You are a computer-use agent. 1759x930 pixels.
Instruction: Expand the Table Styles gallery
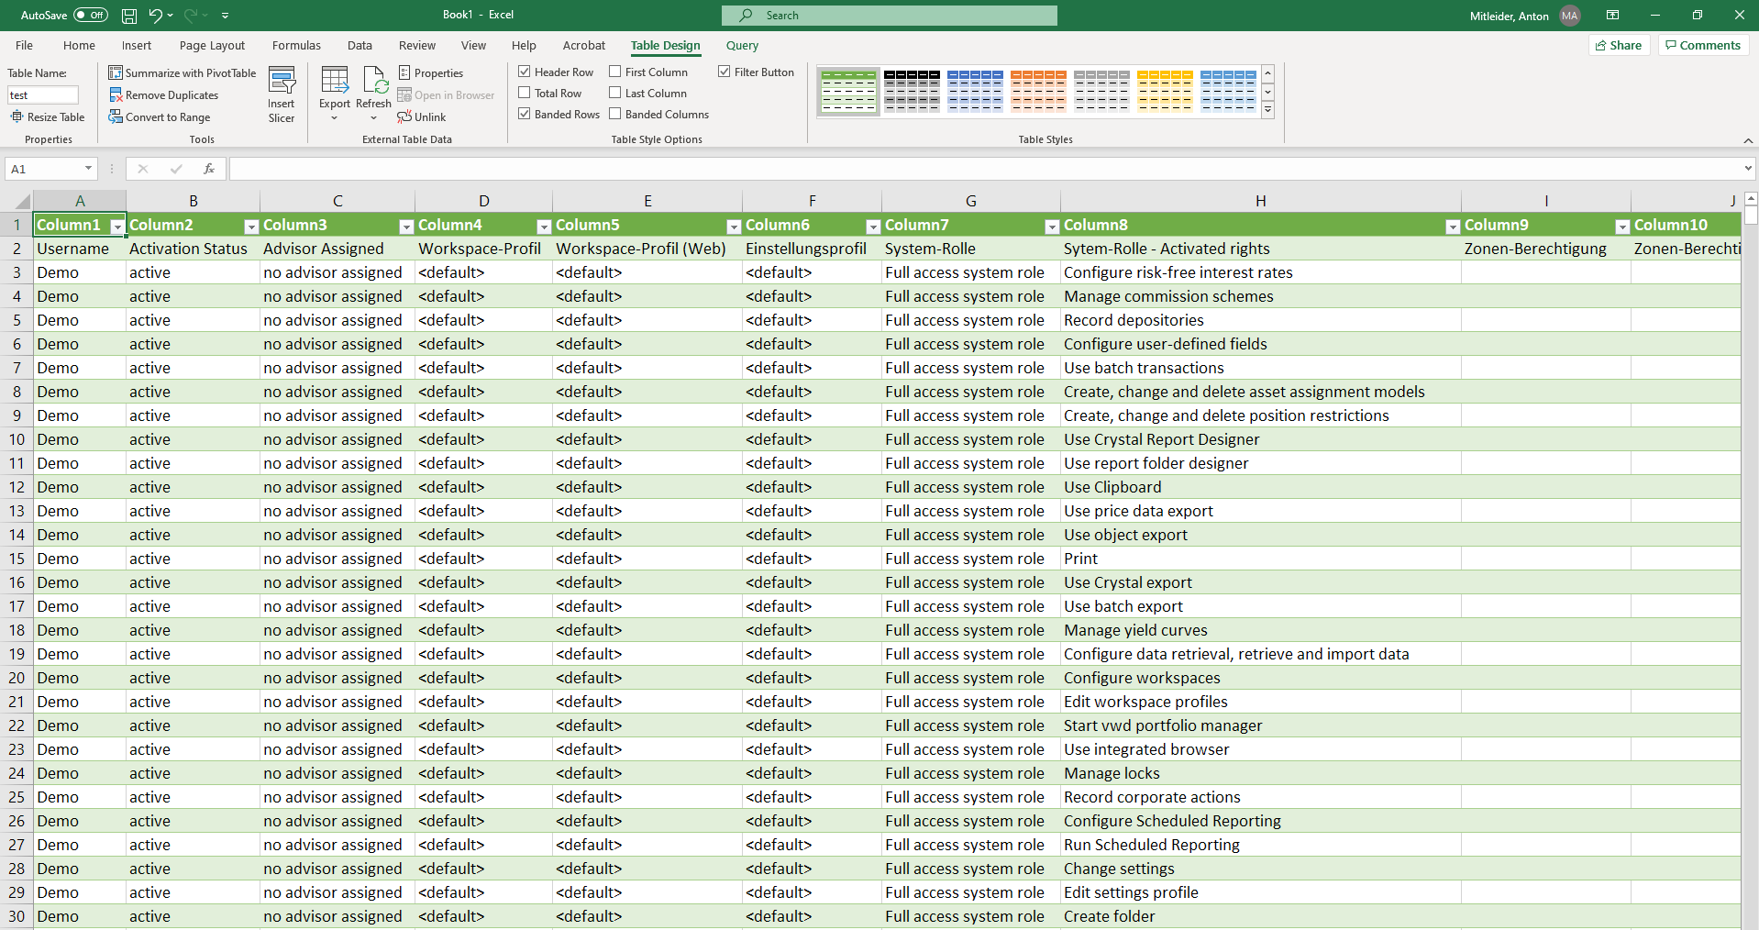[x=1267, y=110]
